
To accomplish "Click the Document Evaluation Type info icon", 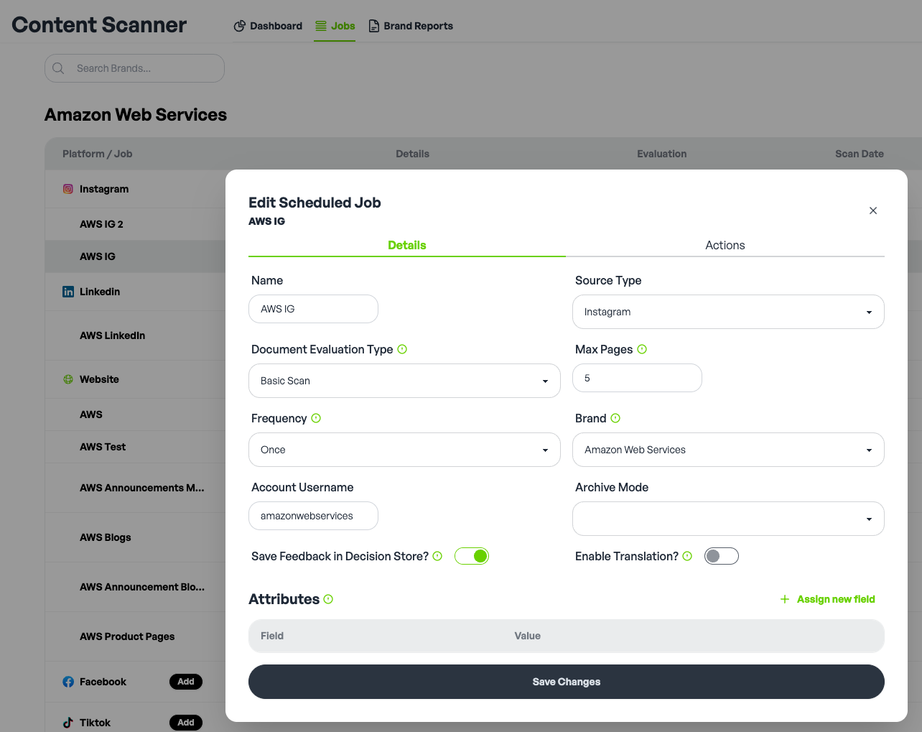I will [x=402, y=349].
